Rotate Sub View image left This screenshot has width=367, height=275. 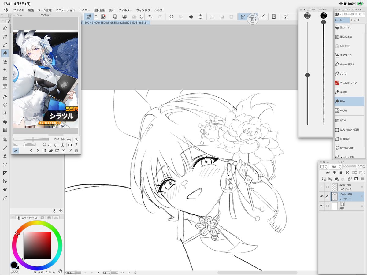pos(50,145)
